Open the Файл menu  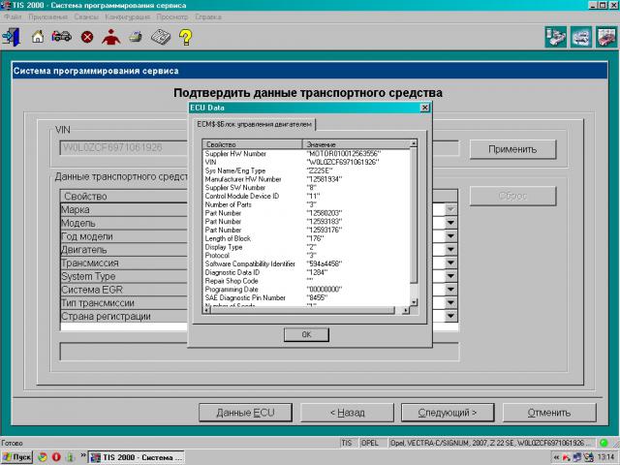coord(13,17)
